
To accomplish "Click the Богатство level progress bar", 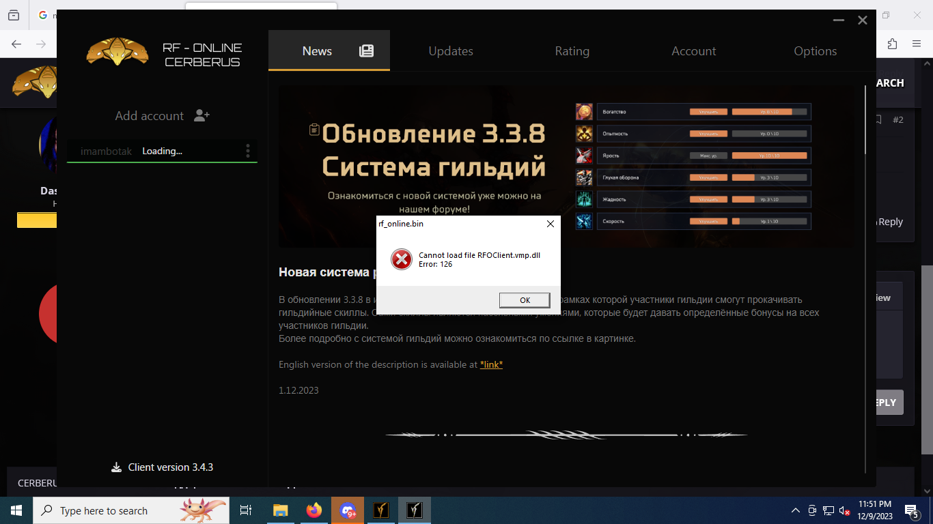I will 769,112.
